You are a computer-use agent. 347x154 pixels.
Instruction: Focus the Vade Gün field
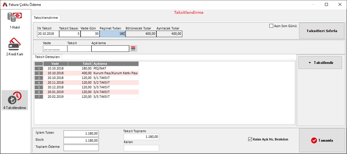(x=90, y=34)
